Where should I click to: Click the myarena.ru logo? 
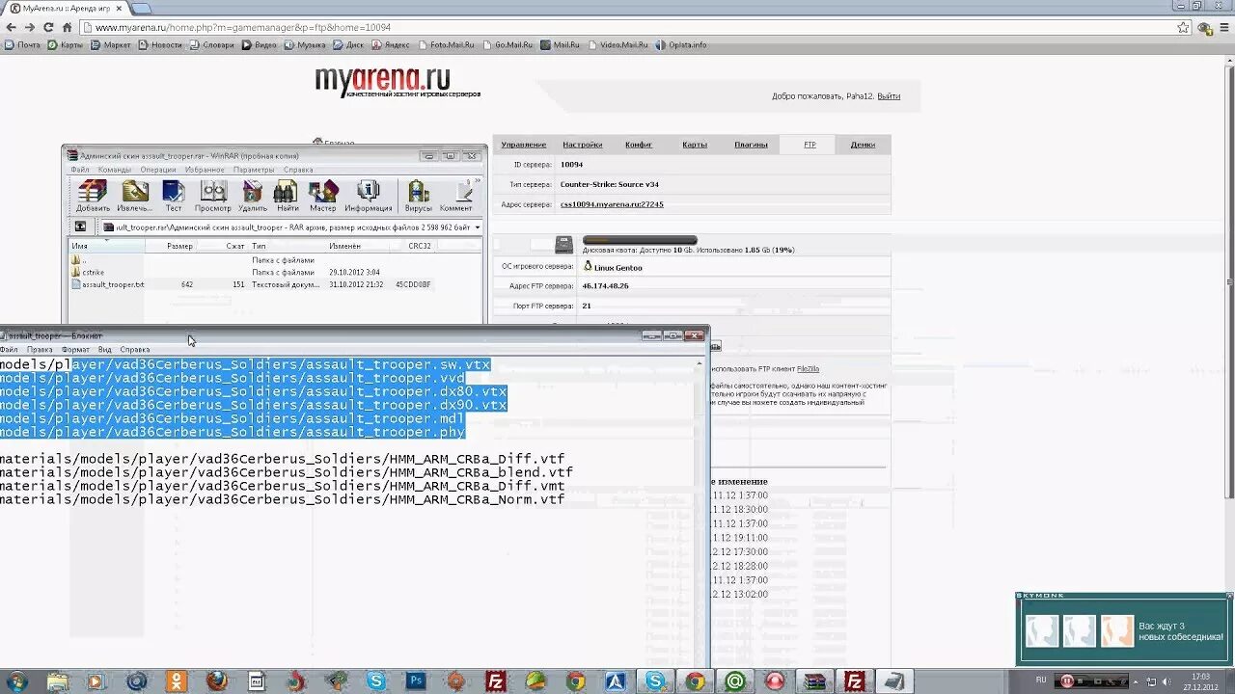point(397,81)
